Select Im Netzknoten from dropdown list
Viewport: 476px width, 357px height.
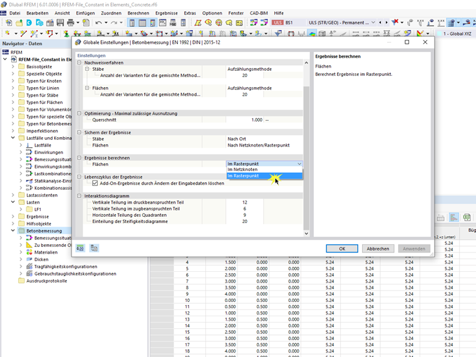tap(264, 170)
